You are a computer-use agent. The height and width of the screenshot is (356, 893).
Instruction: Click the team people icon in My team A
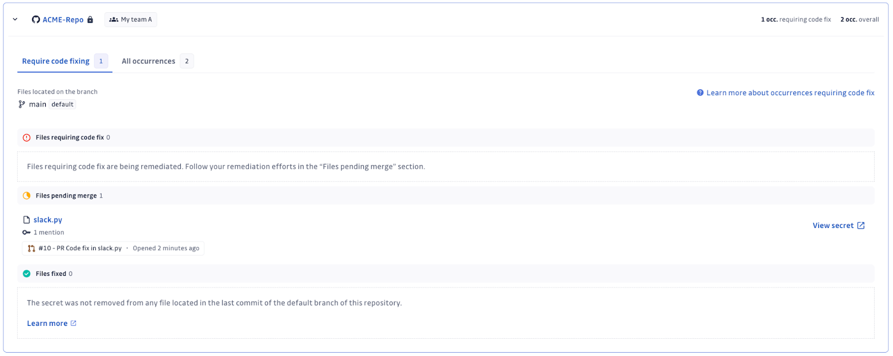click(x=114, y=19)
